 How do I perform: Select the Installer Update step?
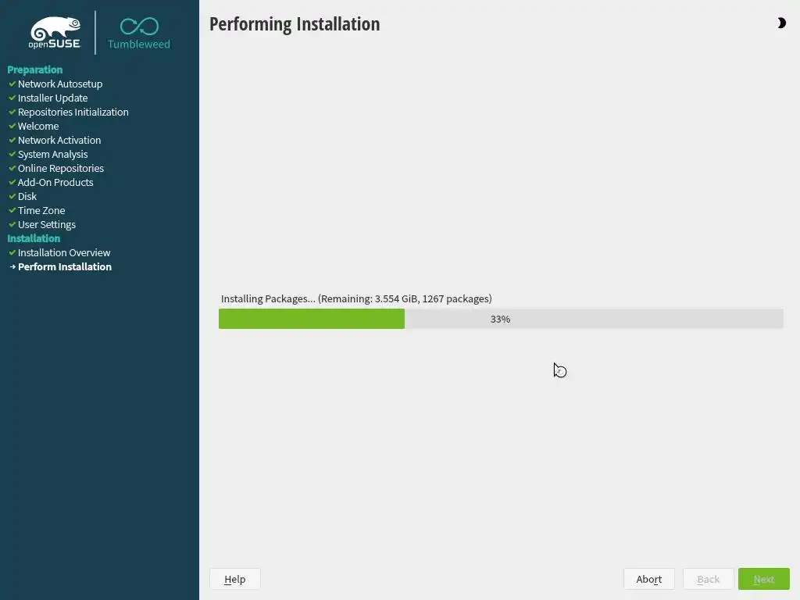tap(52, 98)
